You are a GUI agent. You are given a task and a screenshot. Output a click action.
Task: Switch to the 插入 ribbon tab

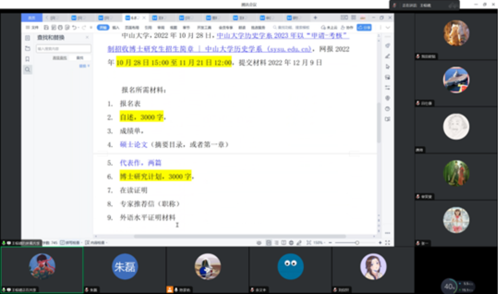(x=116, y=28)
